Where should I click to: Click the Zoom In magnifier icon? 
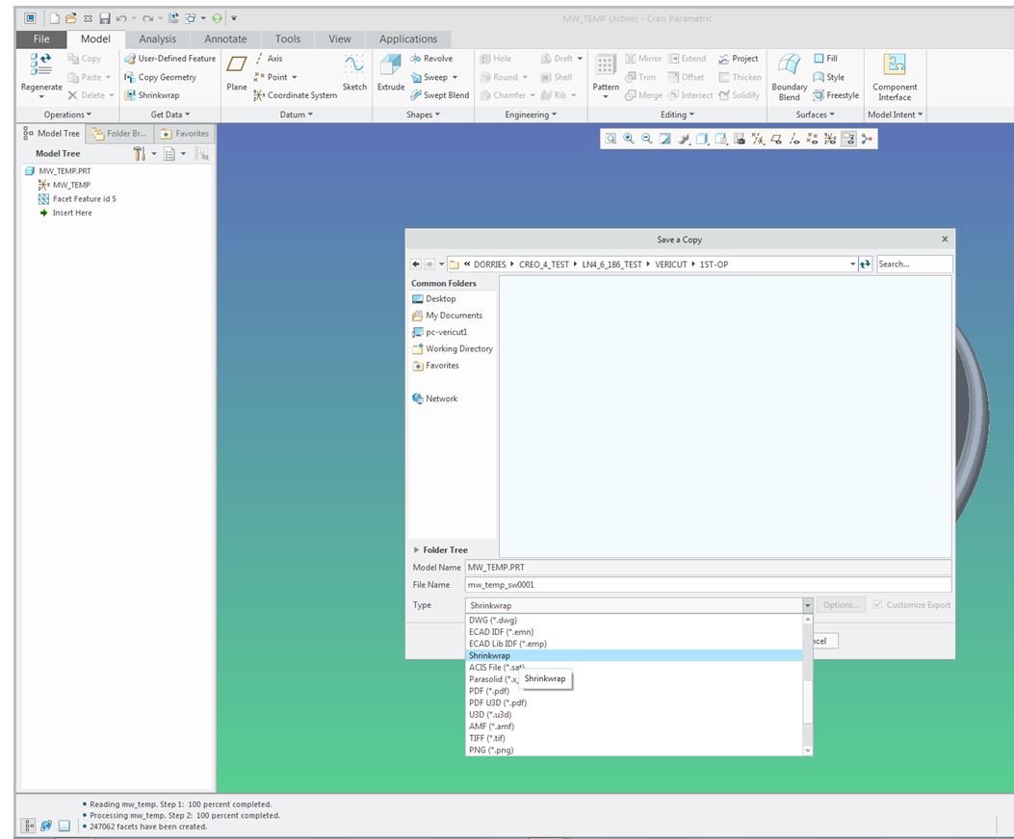[629, 139]
